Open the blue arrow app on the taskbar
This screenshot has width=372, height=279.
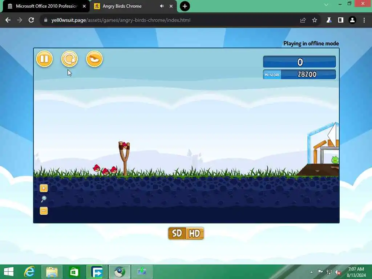coord(97,272)
